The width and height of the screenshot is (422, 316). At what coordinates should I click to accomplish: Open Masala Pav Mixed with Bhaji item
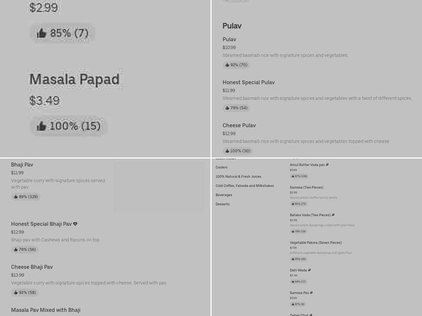point(46,310)
